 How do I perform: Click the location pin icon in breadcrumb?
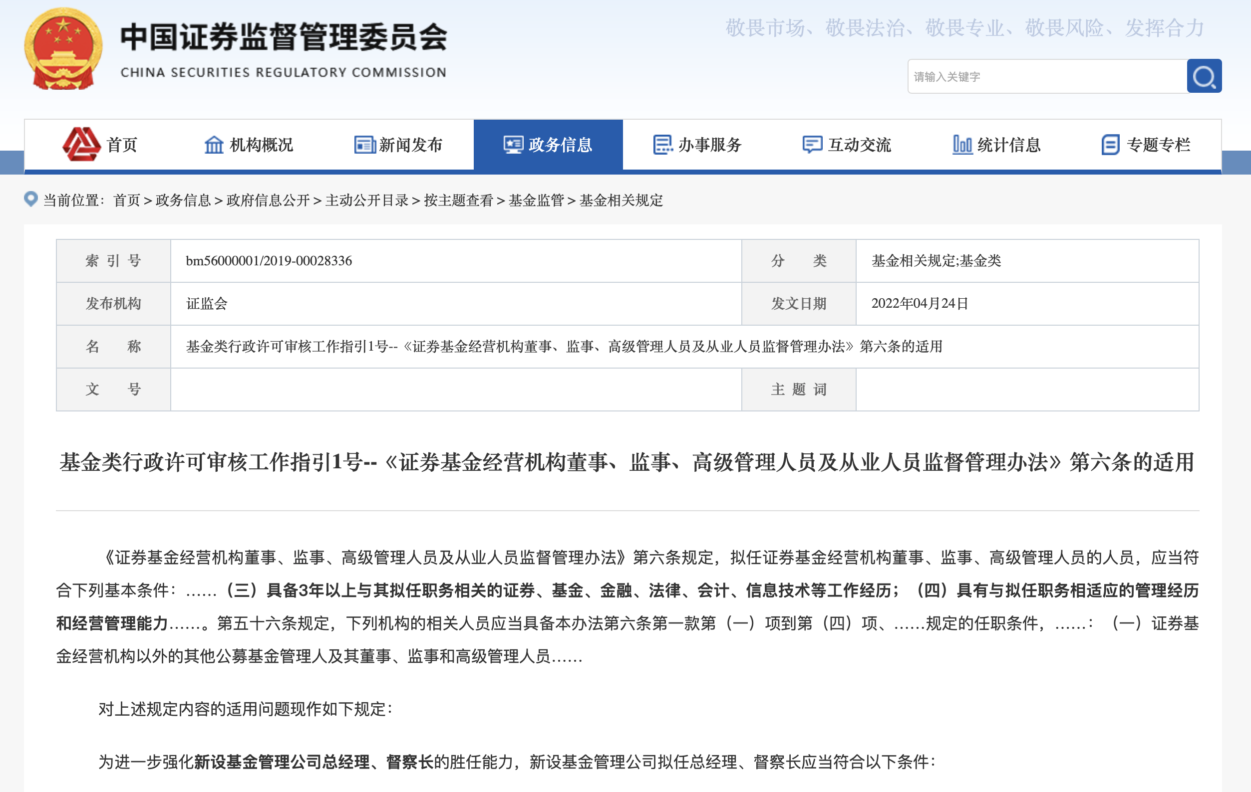tap(31, 199)
